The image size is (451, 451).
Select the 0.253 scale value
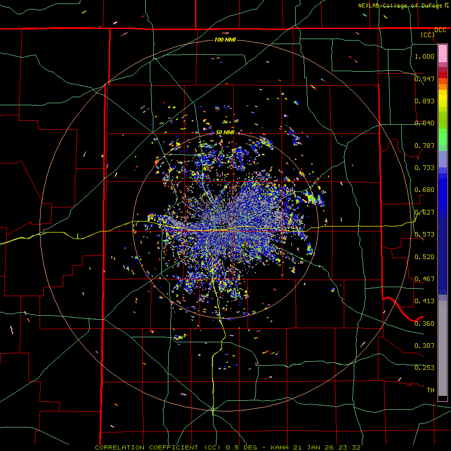pyautogui.click(x=424, y=368)
